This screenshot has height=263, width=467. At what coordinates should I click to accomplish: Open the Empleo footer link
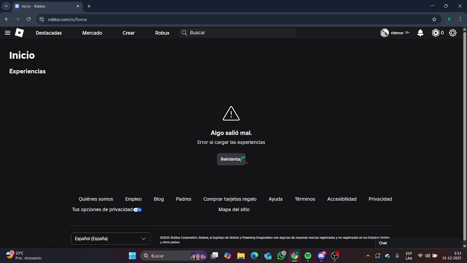[133, 199]
